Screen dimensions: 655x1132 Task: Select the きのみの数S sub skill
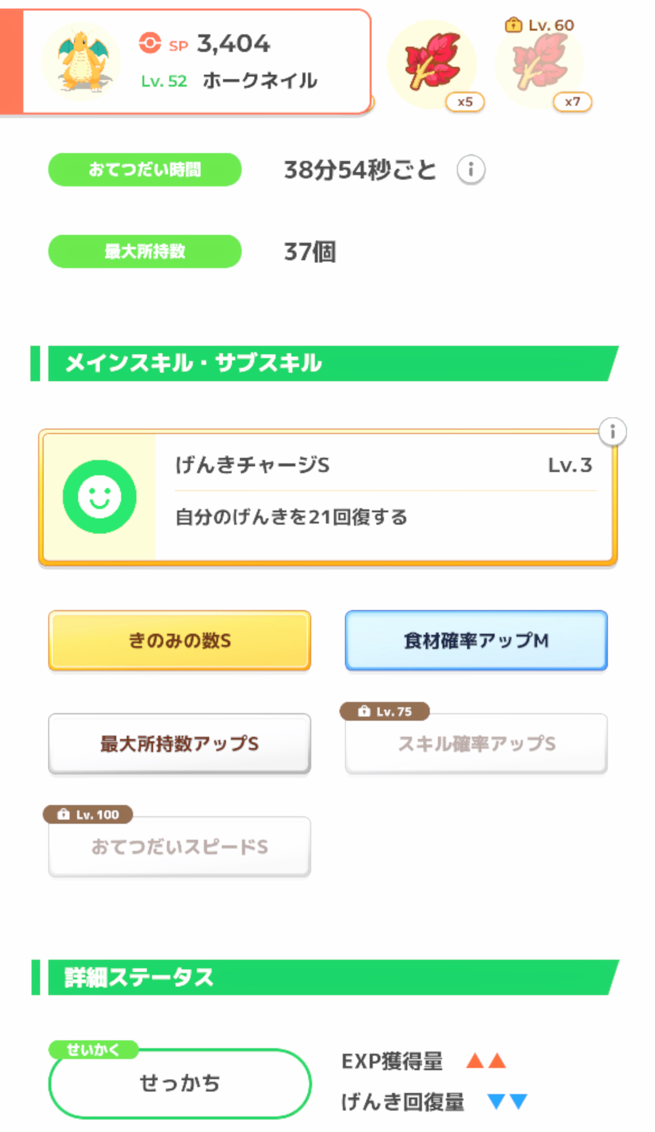pyautogui.click(x=180, y=640)
